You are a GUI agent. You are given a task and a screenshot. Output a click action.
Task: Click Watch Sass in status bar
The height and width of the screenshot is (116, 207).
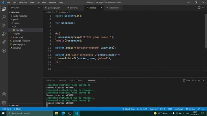coord(128,109)
